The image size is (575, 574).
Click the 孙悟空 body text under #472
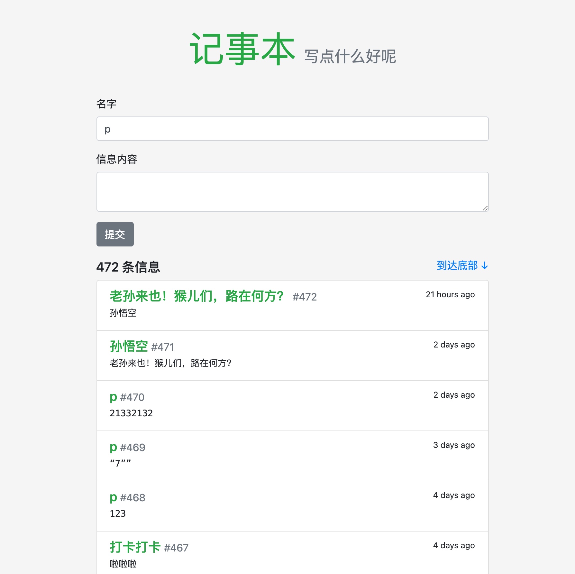coord(123,313)
